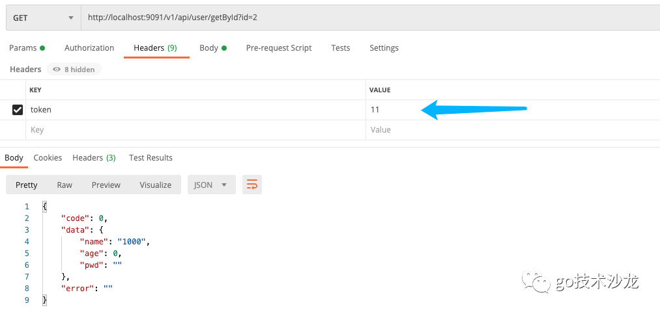Select the response Body tab

point(14,158)
